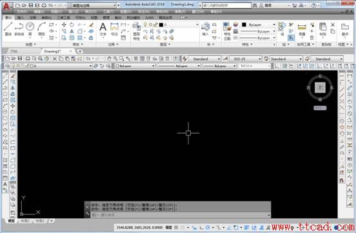Toggle layer 0 on/off bulb in the ribbon layer list
This screenshot has width=356, height=233.
point(145,25)
